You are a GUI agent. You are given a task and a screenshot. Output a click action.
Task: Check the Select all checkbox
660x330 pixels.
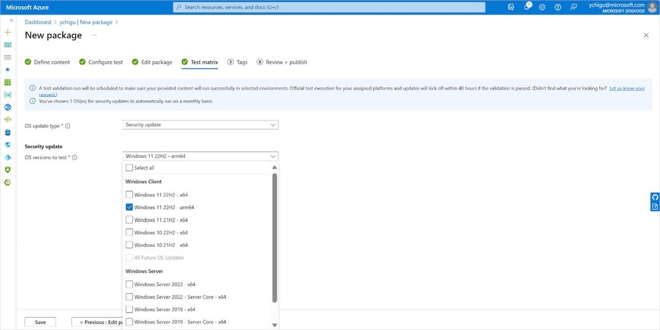(x=129, y=168)
